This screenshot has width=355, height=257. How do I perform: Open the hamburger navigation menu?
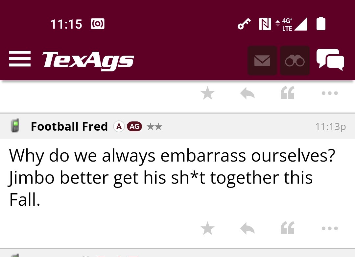coord(20,59)
